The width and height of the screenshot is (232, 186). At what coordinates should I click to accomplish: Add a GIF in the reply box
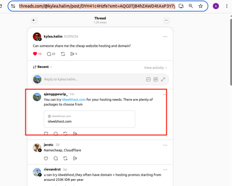155,79
